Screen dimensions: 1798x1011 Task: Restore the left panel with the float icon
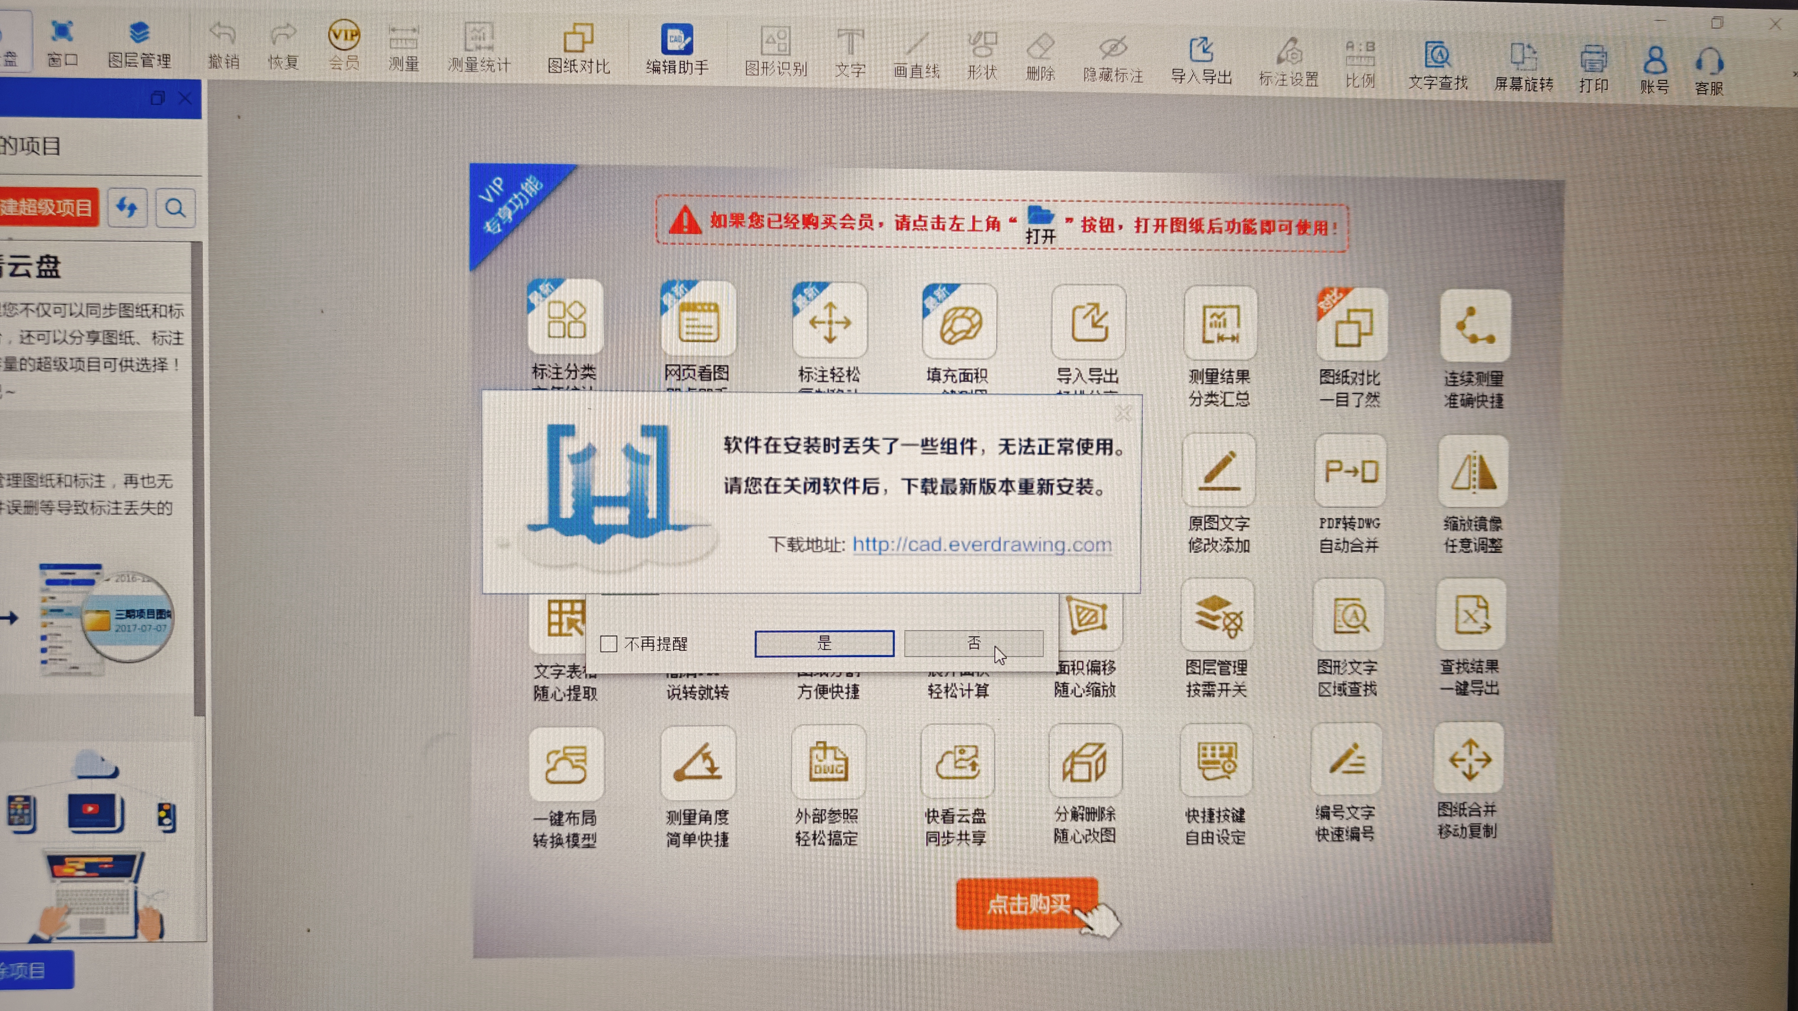(x=158, y=98)
